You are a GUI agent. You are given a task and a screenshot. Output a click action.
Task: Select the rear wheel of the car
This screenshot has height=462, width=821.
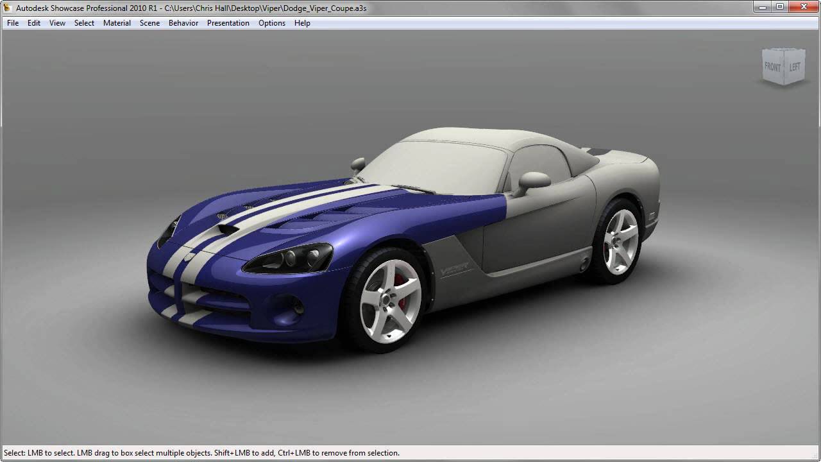point(620,241)
